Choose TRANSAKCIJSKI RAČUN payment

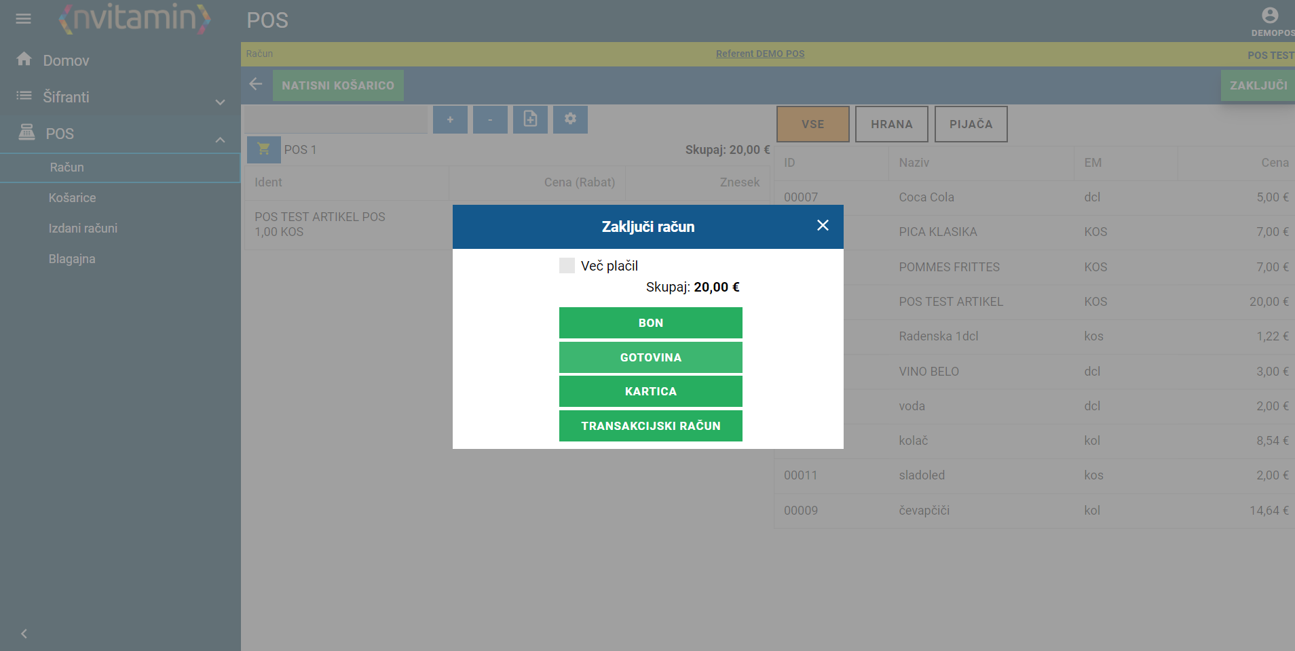[x=651, y=426]
